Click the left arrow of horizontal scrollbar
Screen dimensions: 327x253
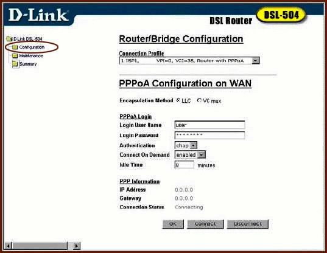pos(8,246)
